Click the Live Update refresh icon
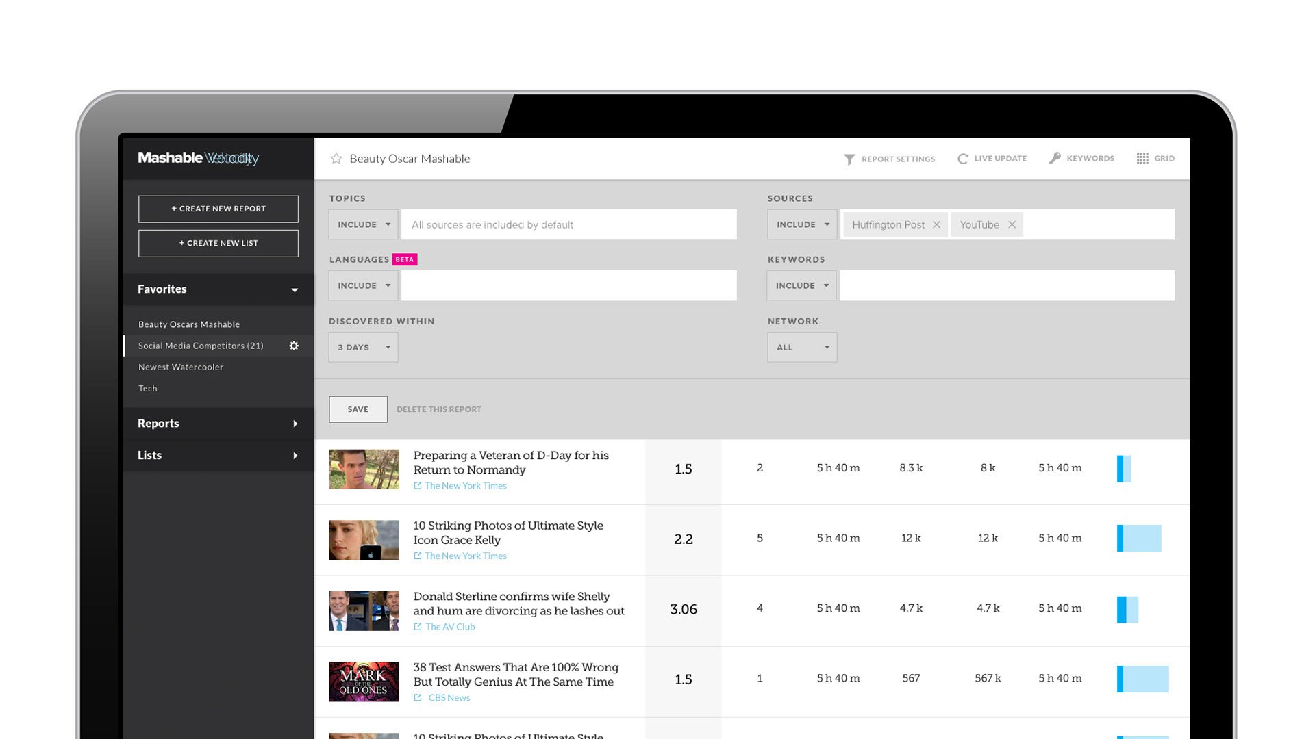Screen dimensions: 1315x739 click(x=963, y=159)
